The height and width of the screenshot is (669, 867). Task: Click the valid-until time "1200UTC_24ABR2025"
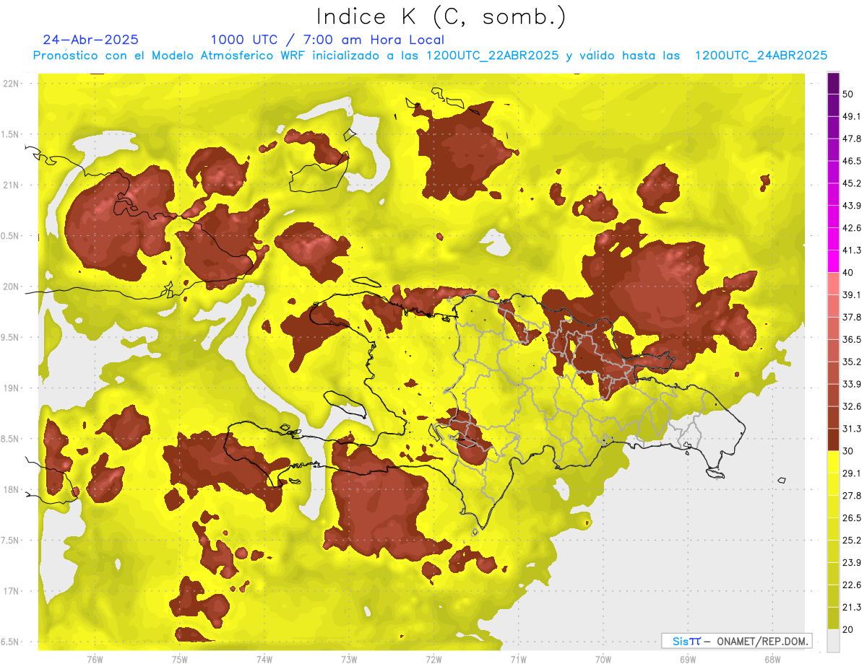[x=761, y=56]
